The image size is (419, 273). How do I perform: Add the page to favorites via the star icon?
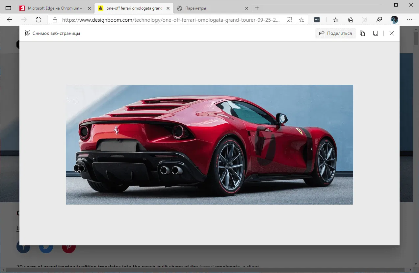coord(301,20)
